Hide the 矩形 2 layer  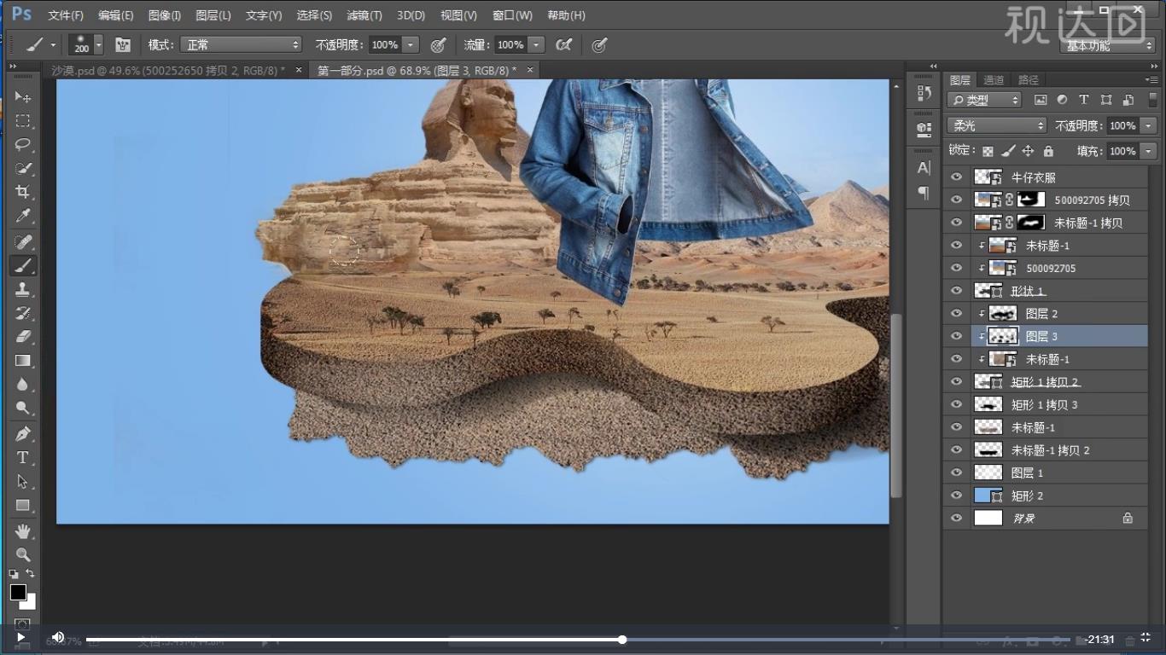pos(956,496)
